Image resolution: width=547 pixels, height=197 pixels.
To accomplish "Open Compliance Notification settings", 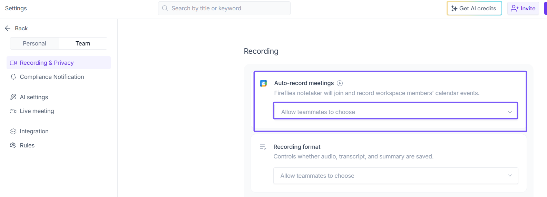I will click(x=52, y=77).
